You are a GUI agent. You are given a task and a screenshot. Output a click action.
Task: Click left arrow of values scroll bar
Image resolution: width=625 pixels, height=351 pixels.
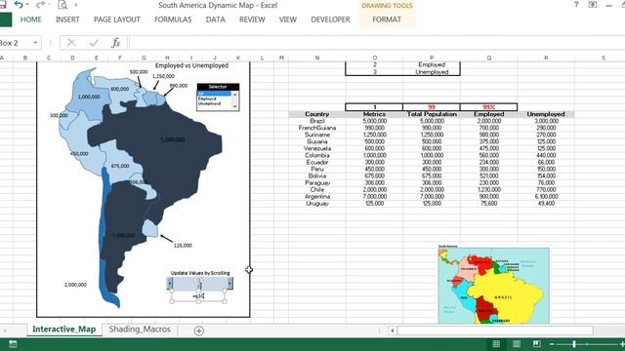click(170, 284)
